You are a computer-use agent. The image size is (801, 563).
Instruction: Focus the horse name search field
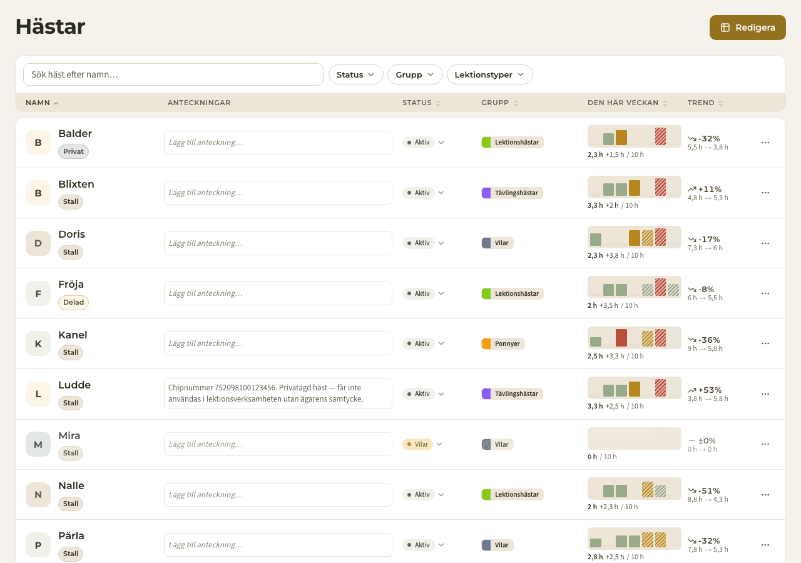click(173, 74)
